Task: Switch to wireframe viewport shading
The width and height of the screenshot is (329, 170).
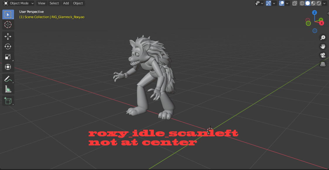Action: 302,3
